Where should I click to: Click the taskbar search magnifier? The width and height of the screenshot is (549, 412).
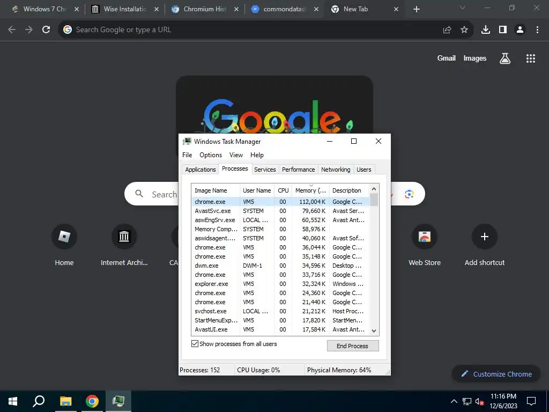[x=39, y=401]
